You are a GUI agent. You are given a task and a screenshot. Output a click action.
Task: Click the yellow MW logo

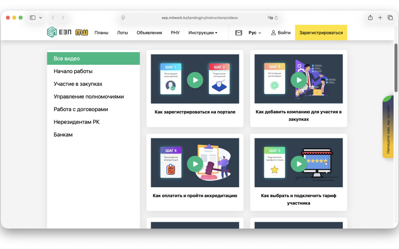pyautogui.click(x=81, y=32)
